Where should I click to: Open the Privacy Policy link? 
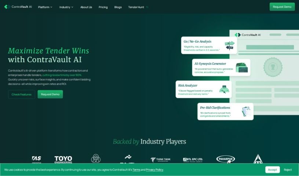coord(154,170)
